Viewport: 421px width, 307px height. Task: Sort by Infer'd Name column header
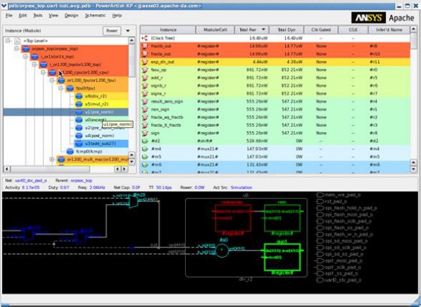click(389, 30)
